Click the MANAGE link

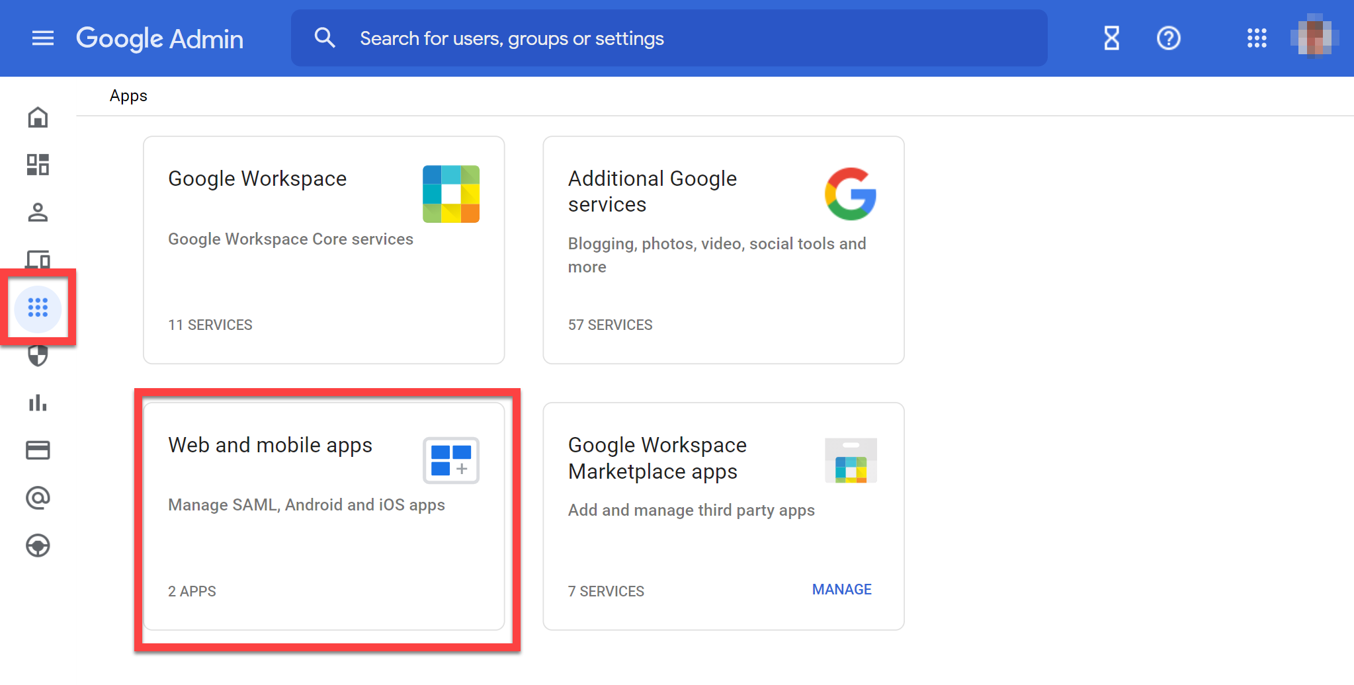[842, 590]
